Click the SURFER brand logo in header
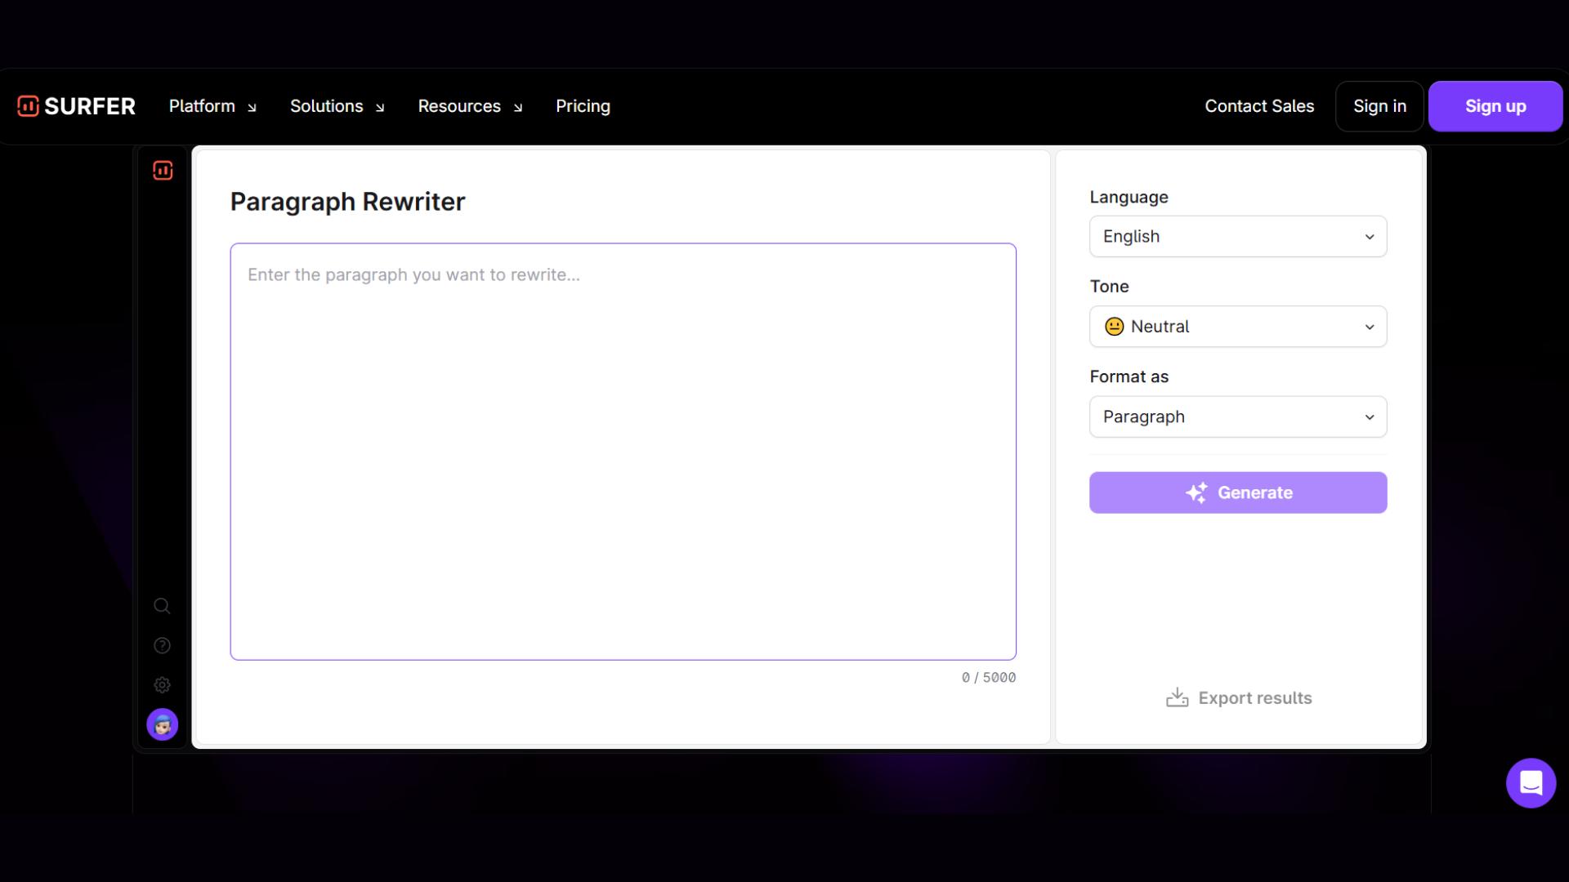Screen dimensions: 1569x882 (x=76, y=106)
